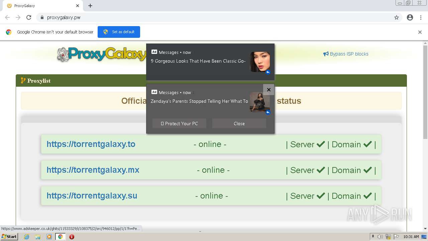Switch to Chrome in the taskbar
This screenshot has width=428, height=241.
pos(61,237)
